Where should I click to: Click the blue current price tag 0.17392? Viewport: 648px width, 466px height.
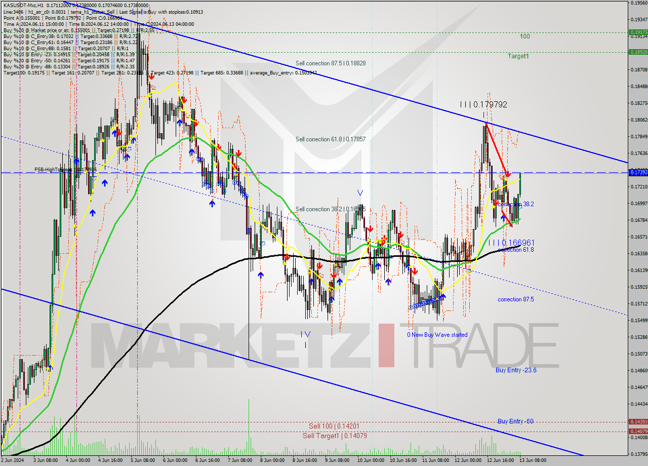pyautogui.click(x=638, y=172)
